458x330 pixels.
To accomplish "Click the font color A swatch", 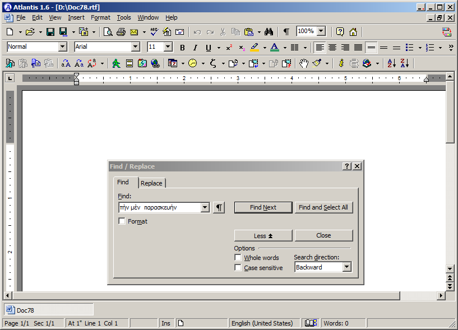I will pyautogui.click(x=274, y=48).
